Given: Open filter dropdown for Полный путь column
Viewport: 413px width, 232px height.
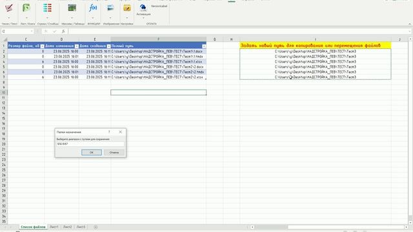Looking at the screenshot, I should pyautogui.click(x=204, y=46).
